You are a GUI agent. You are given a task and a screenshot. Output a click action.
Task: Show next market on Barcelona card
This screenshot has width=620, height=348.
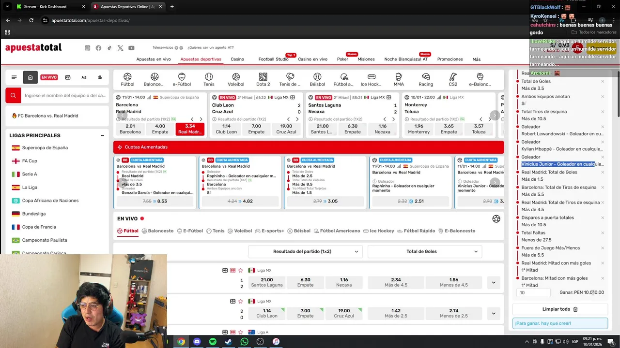click(x=201, y=119)
